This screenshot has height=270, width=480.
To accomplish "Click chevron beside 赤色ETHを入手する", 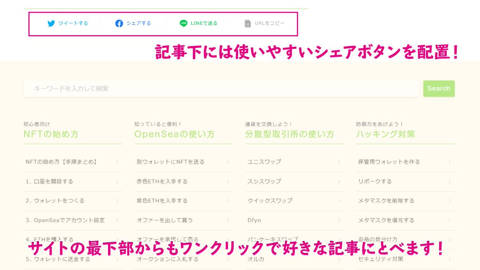I will pos(228,181).
